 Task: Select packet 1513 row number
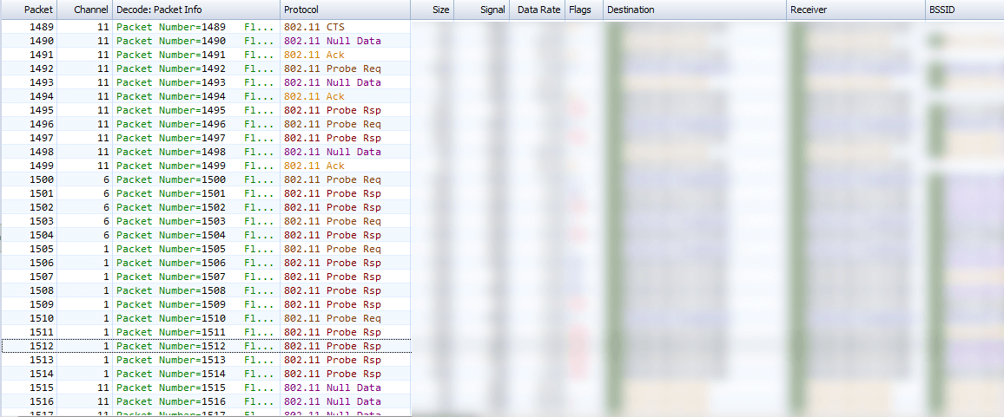(x=42, y=360)
